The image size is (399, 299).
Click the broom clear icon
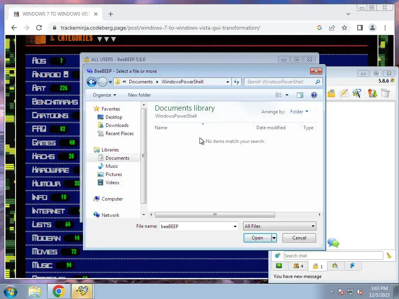[x=389, y=255]
